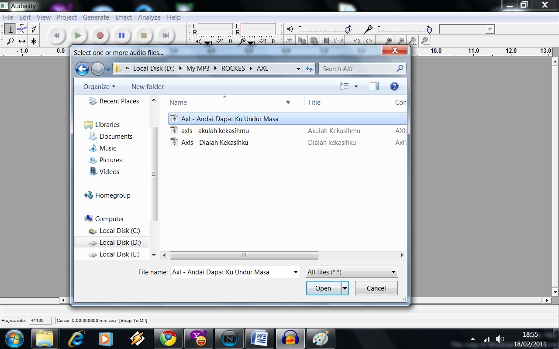Image resolution: width=559 pixels, height=349 pixels.
Task: Open Google Chrome from taskbar
Action: click(x=168, y=339)
